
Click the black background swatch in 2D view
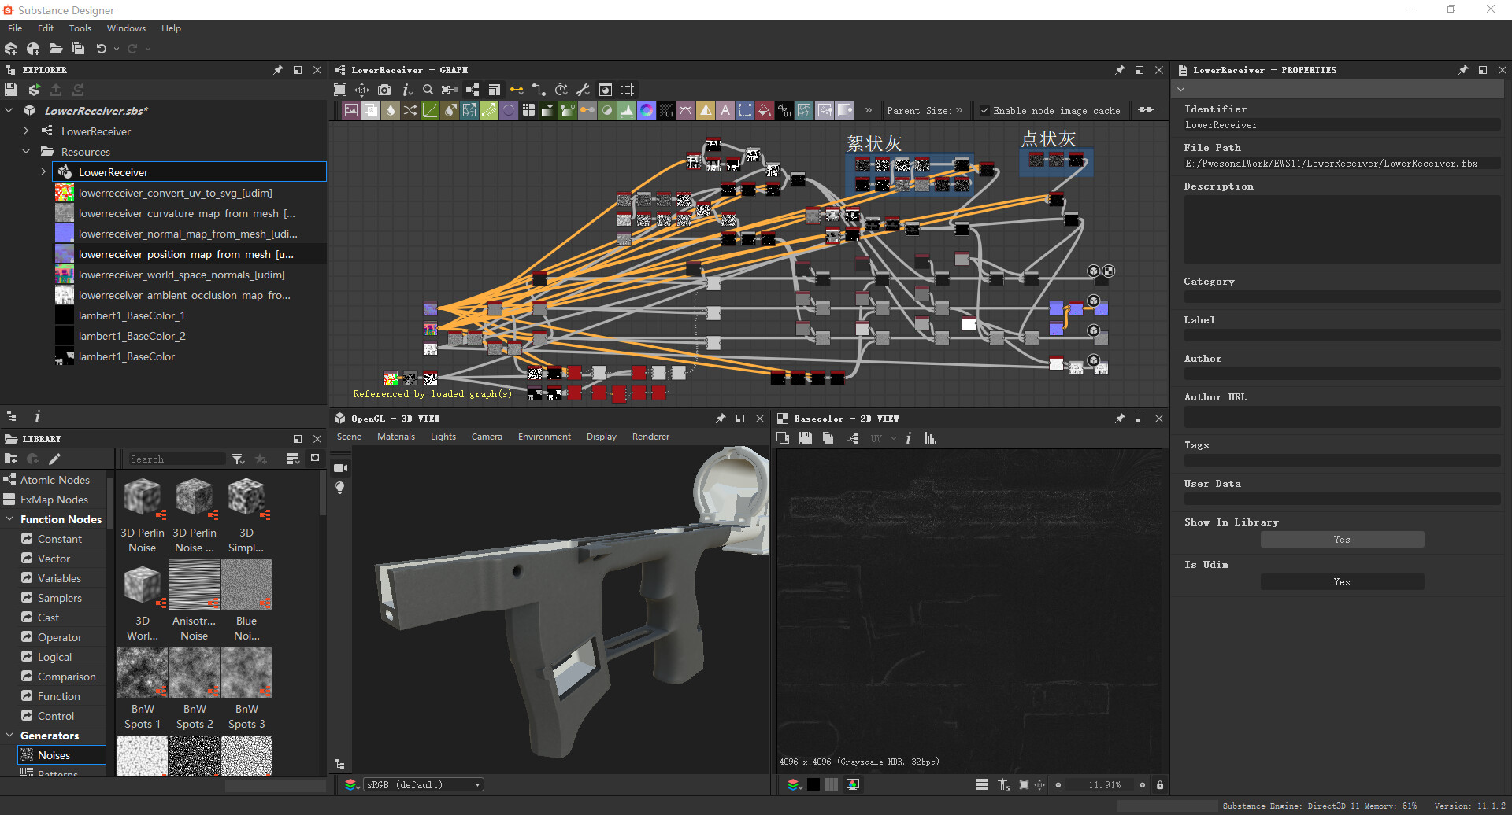(813, 784)
